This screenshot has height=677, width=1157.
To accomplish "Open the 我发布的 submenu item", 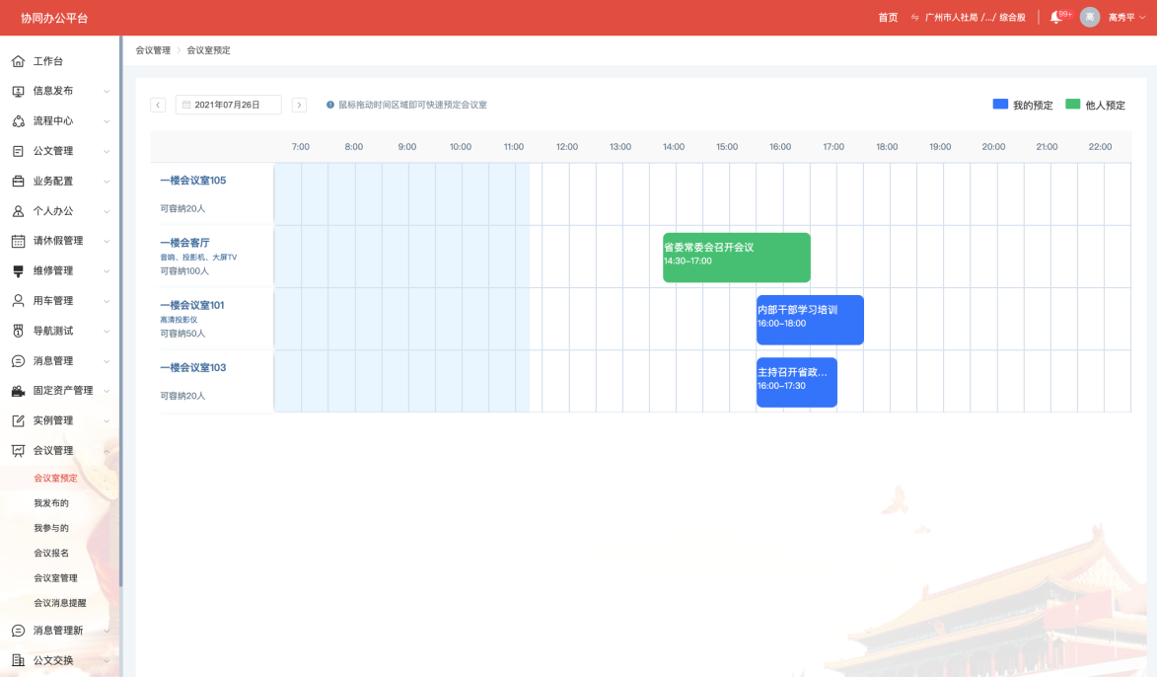I will pos(51,503).
